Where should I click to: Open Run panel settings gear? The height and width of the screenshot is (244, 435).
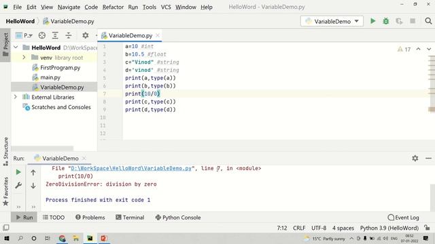pyautogui.click(x=415, y=158)
